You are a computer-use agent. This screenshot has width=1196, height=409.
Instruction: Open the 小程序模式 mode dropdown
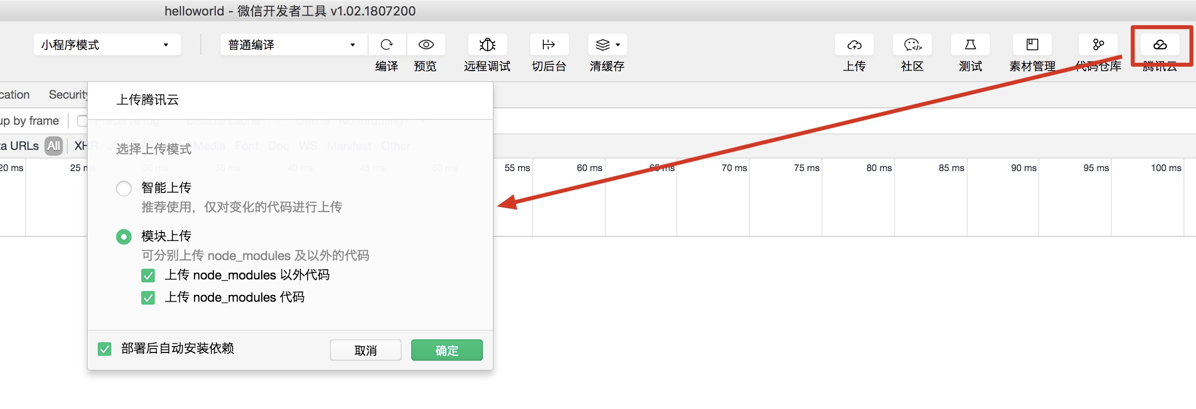click(107, 44)
